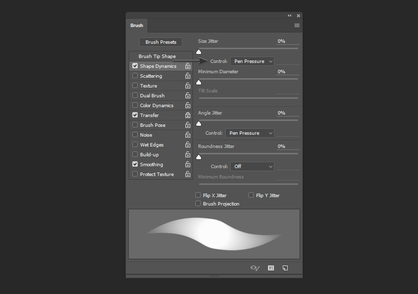Click the Angle Jitter slider handle
418x294 pixels.
(199, 124)
